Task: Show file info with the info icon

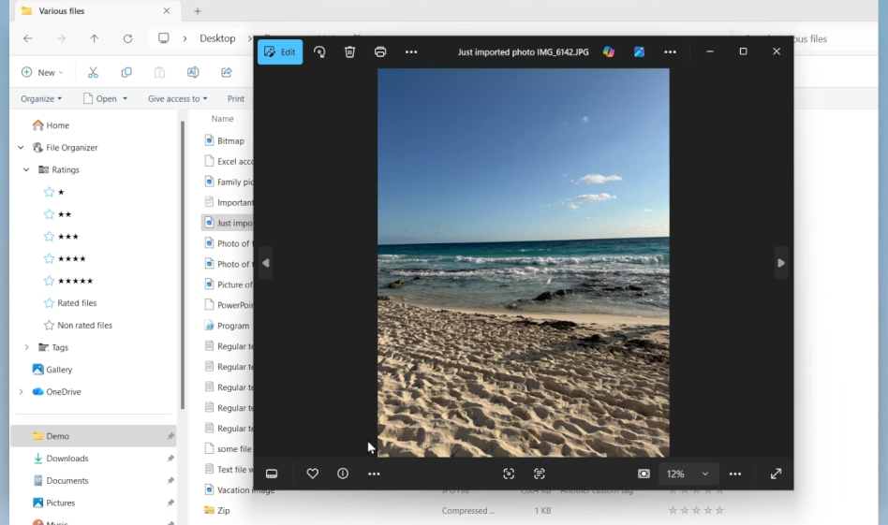Action: (343, 474)
